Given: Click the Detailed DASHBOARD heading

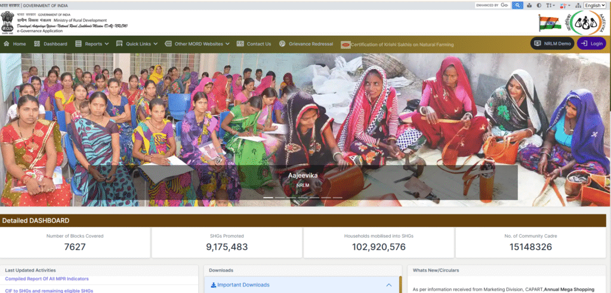Looking at the screenshot, I should point(36,220).
